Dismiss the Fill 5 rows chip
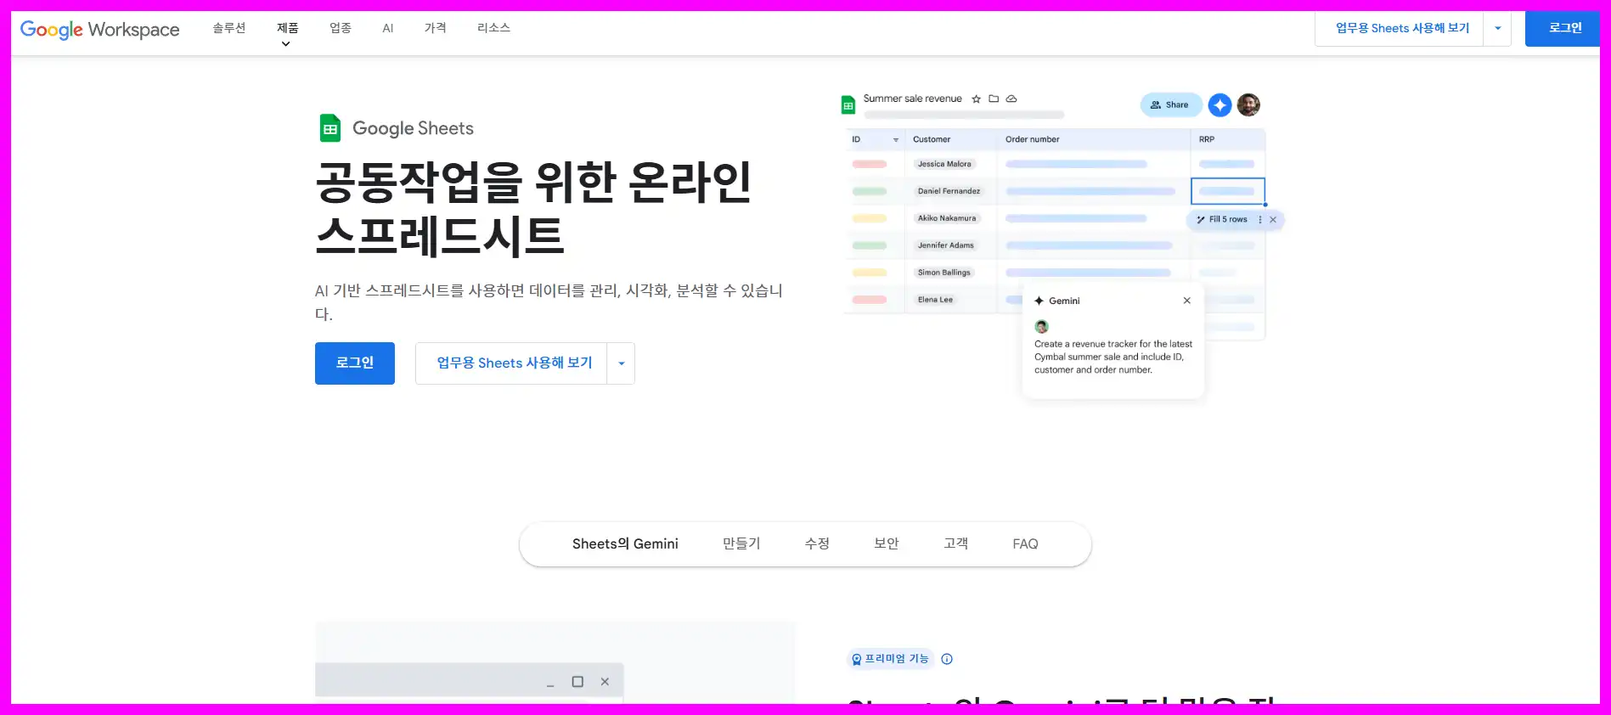This screenshot has height=715, width=1611. pyautogui.click(x=1273, y=220)
